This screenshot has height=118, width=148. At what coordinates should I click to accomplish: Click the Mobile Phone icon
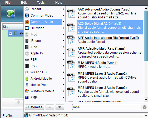coord(27,85)
